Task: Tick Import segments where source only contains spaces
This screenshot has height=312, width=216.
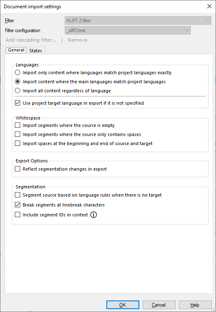Action: [17, 134]
